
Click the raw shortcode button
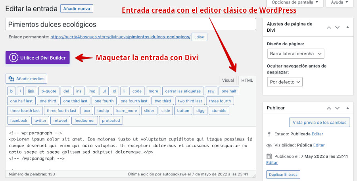211,91
